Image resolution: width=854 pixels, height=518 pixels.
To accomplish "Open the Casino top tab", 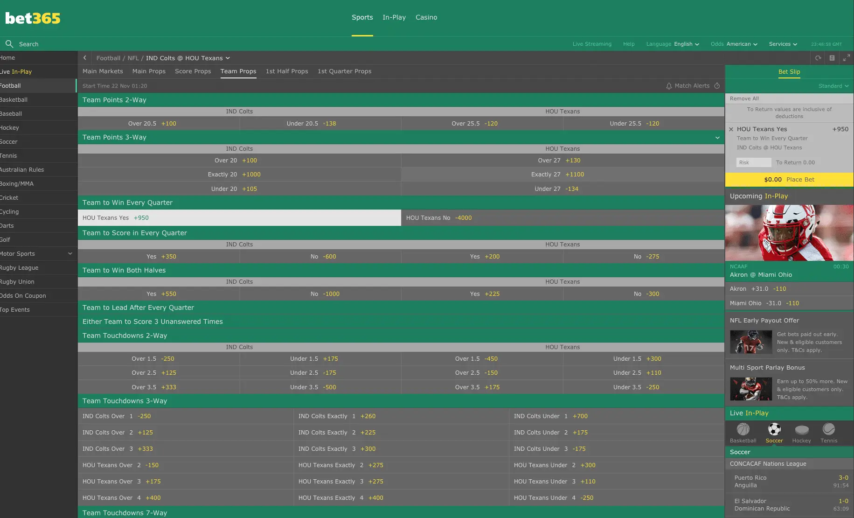I will point(426,17).
